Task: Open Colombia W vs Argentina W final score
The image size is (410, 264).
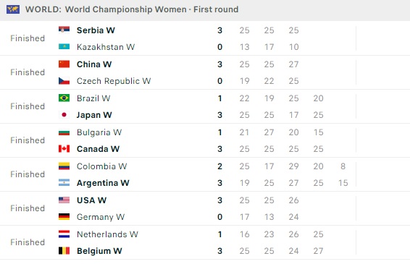Action: pos(219,174)
